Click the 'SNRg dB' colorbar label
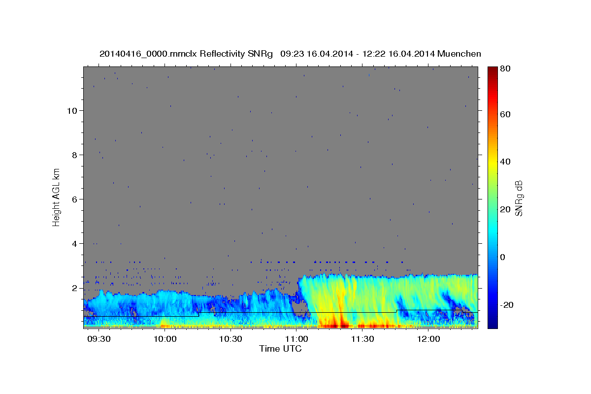The image size is (591, 394). pyautogui.click(x=519, y=198)
